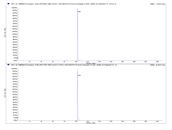Click the rotated Y-axis label of top pane

[x=5, y=33]
